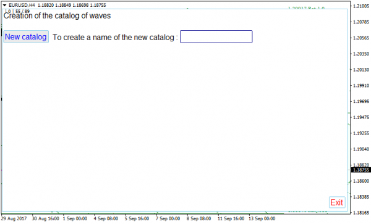Click the 1.20130 price scale value
Screen dimensions: 371x224
[x=361, y=70]
